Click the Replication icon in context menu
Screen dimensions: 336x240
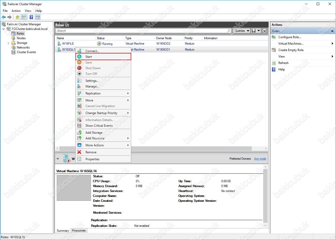(x=79, y=93)
